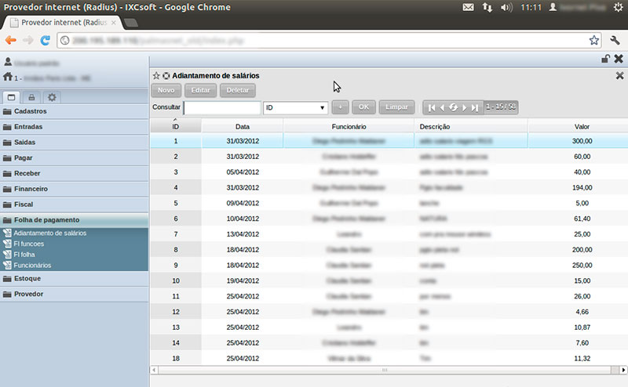
Task: Click the user profile icon in the sidebar
Action: point(8,62)
